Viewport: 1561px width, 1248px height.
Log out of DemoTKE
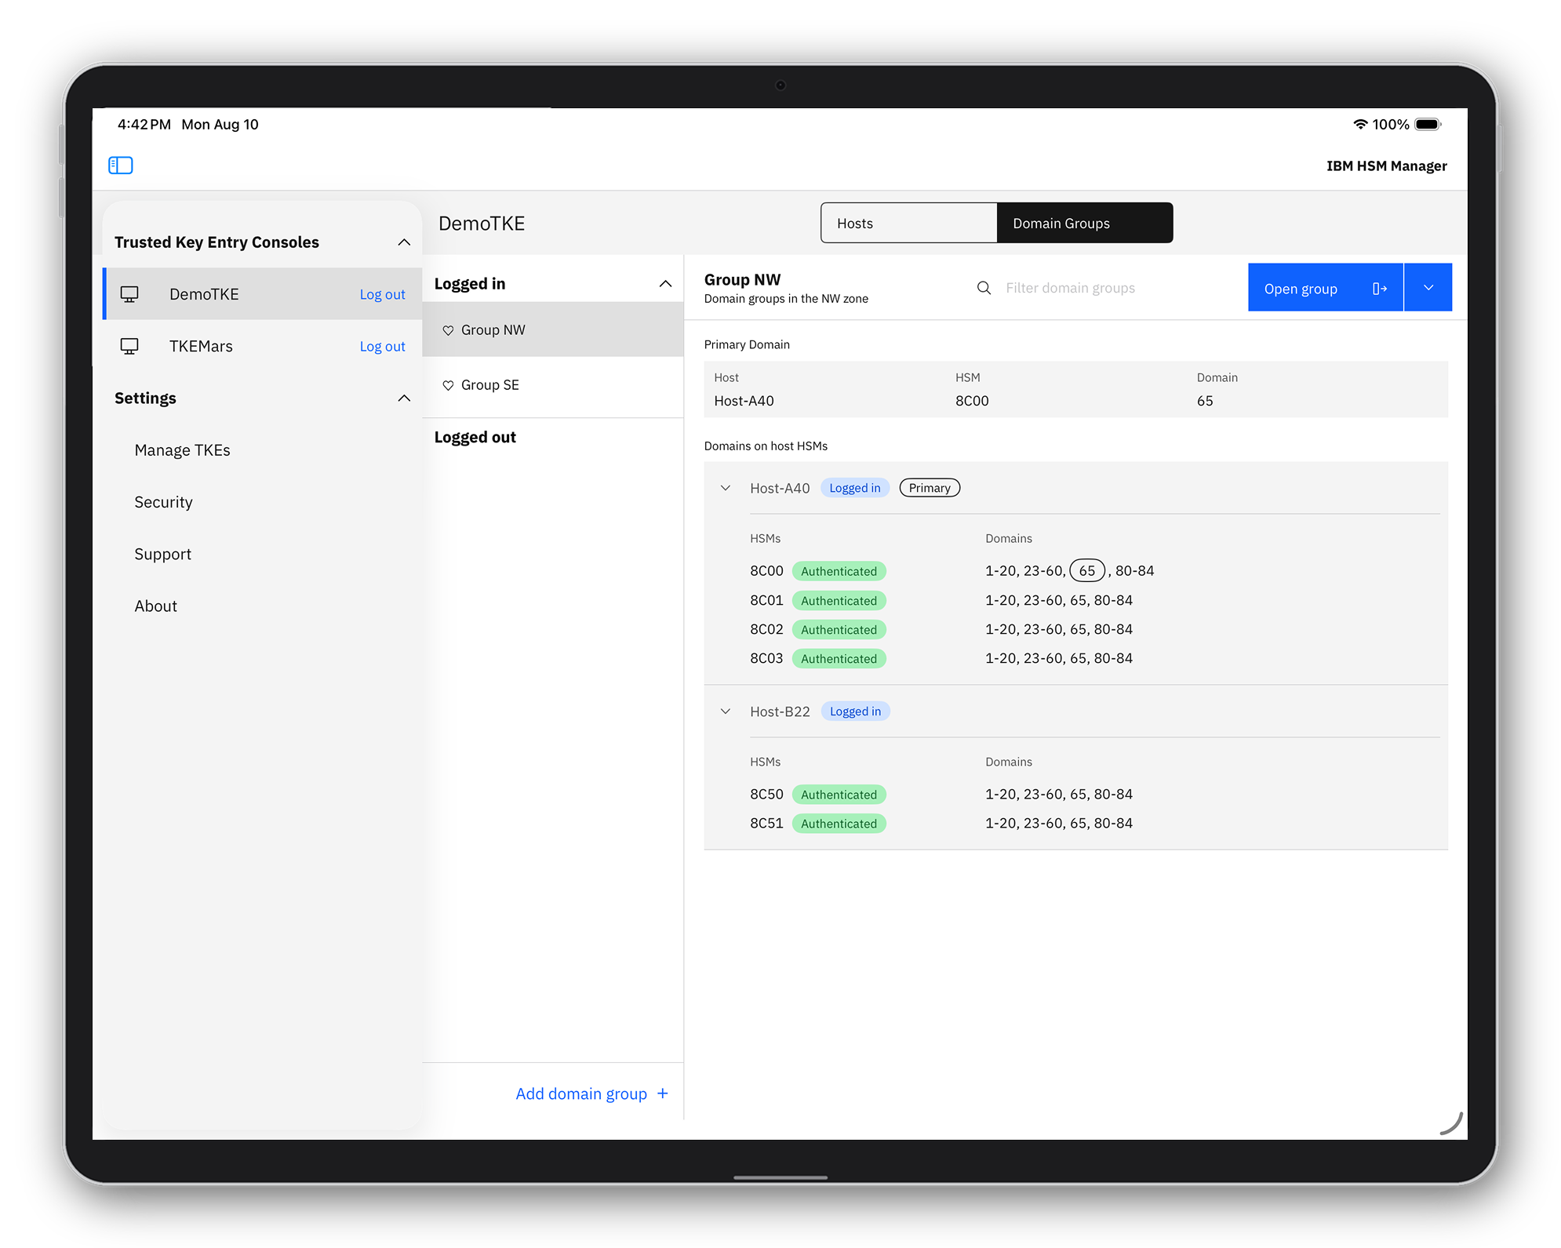point(382,294)
